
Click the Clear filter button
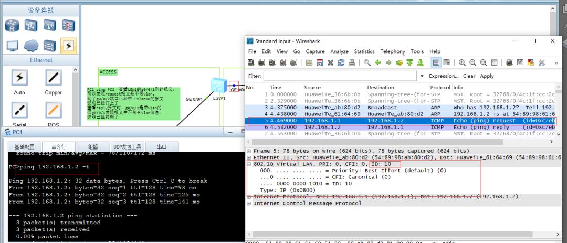(469, 76)
